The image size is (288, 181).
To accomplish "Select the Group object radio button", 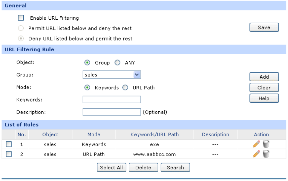I will pos(87,63).
